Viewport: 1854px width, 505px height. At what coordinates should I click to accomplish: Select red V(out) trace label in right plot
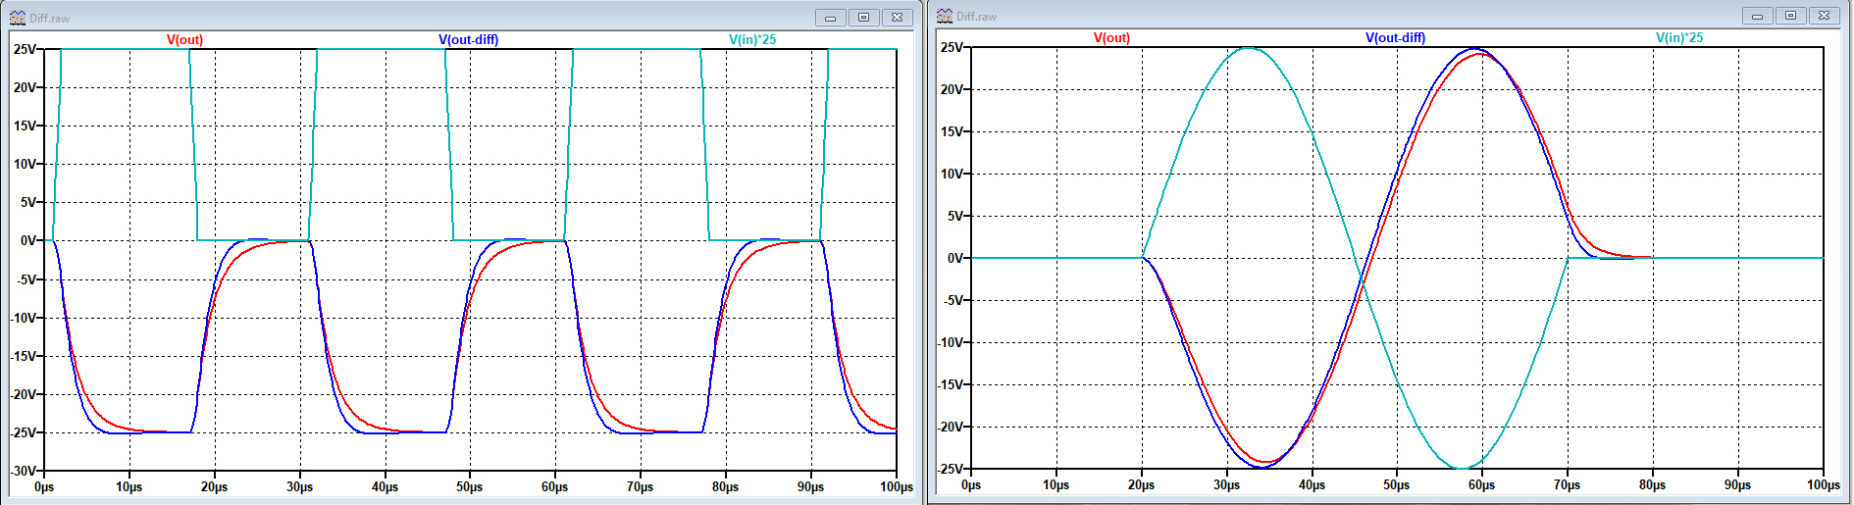coord(1111,38)
